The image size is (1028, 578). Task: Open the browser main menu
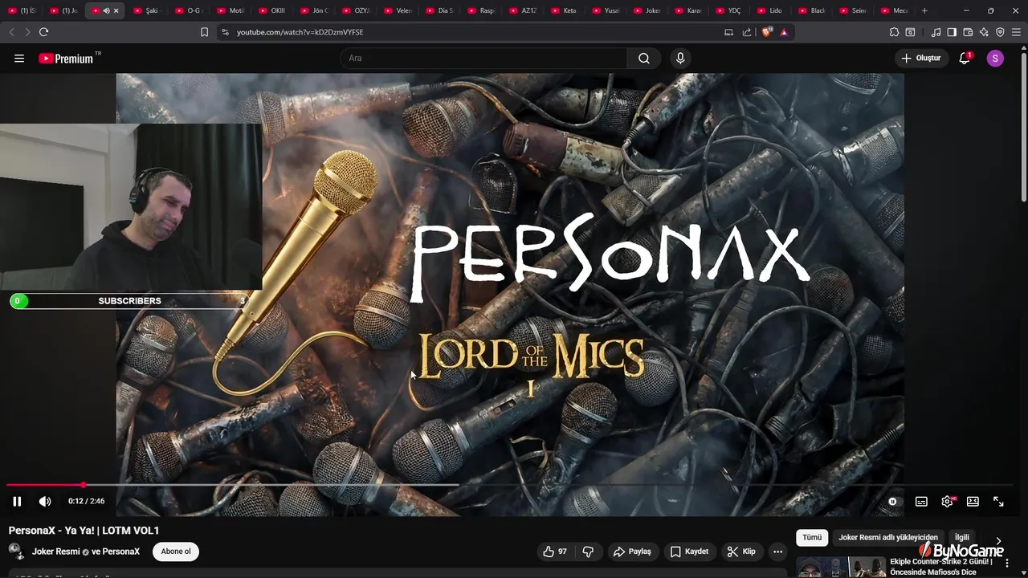[1016, 32]
